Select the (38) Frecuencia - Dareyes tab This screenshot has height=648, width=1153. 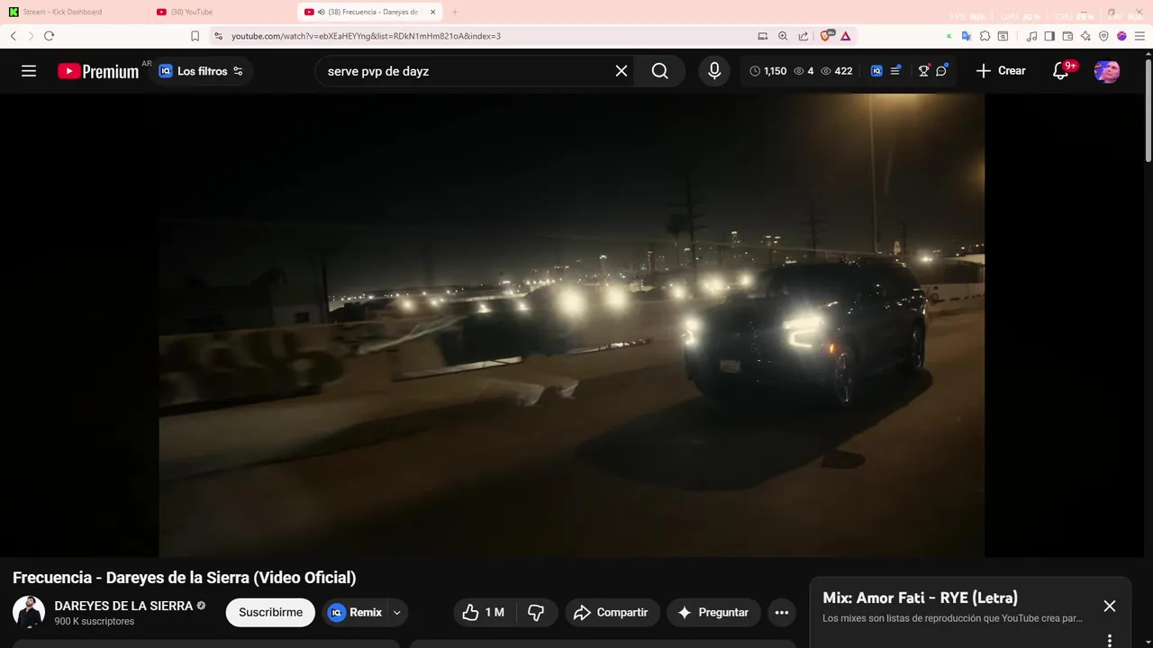point(369,12)
